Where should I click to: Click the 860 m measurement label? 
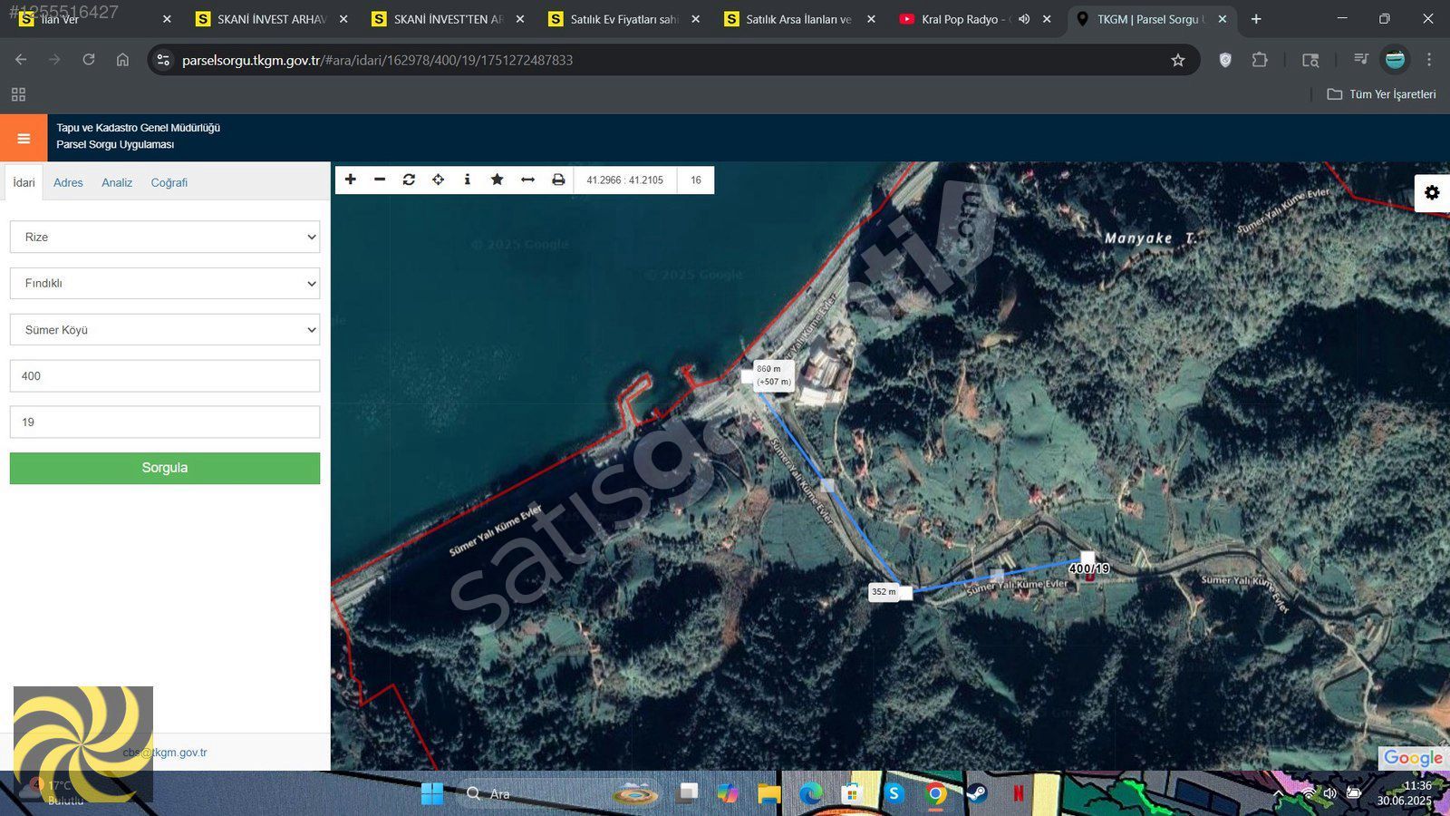[773, 374]
